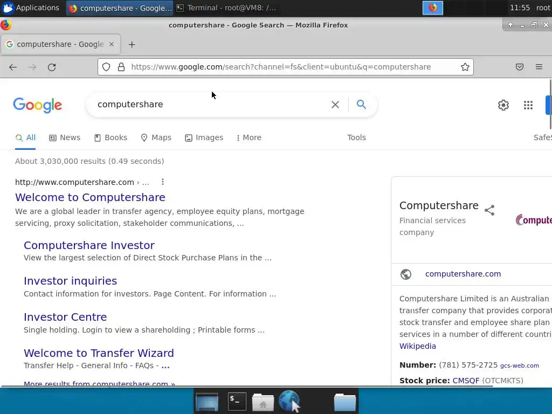Launch web browser globe in dock
The height and width of the screenshot is (414, 552).
(x=289, y=401)
